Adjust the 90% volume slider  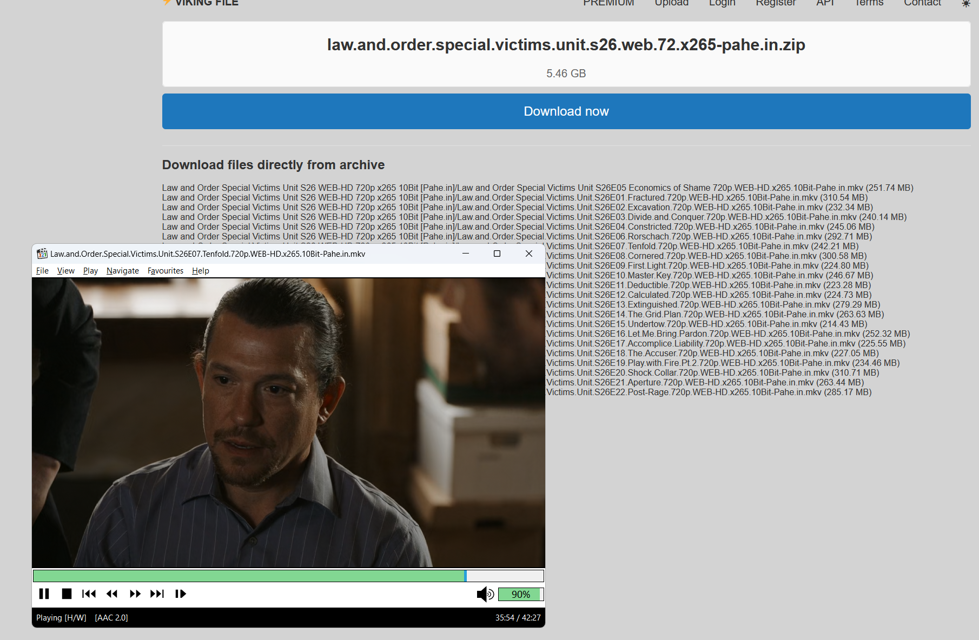tap(520, 595)
